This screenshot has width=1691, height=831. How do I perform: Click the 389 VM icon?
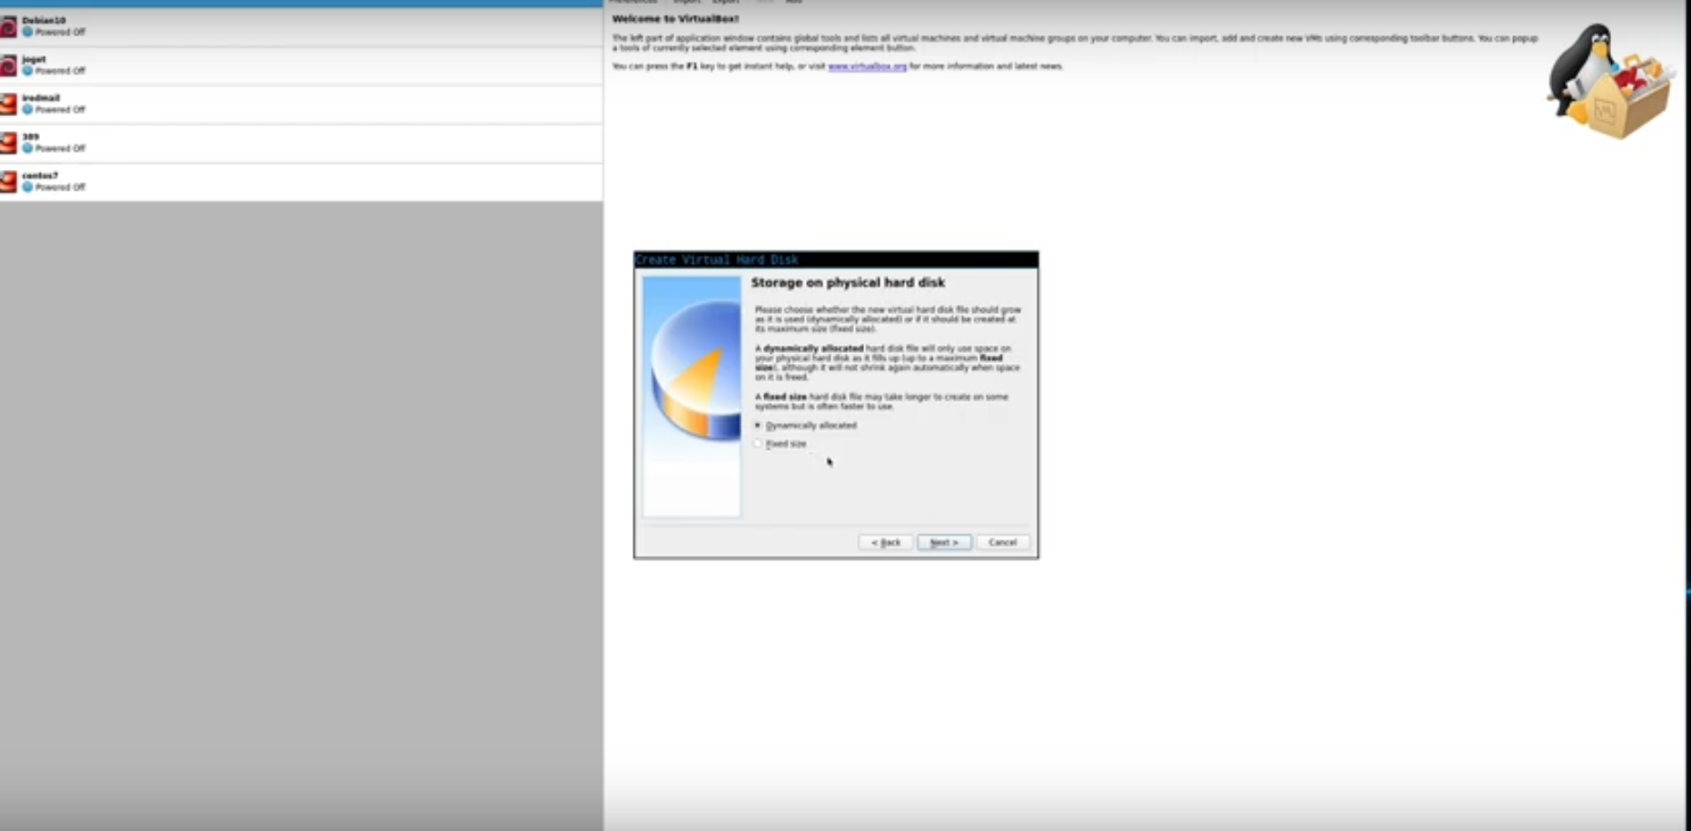(8, 143)
